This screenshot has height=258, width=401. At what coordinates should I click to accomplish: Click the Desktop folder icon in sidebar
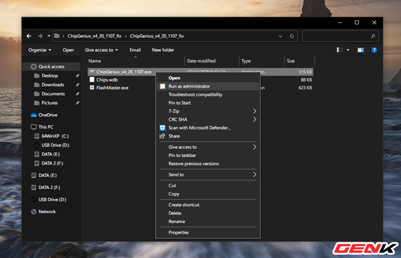tap(37, 76)
